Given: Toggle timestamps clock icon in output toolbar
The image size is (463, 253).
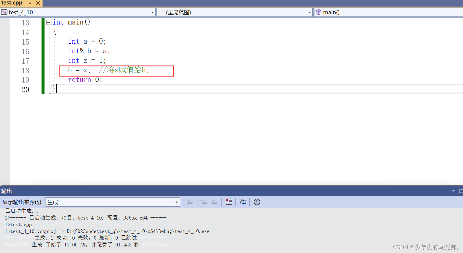Looking at the screenshot, I should pyautogui.click(x=257, y=202).
